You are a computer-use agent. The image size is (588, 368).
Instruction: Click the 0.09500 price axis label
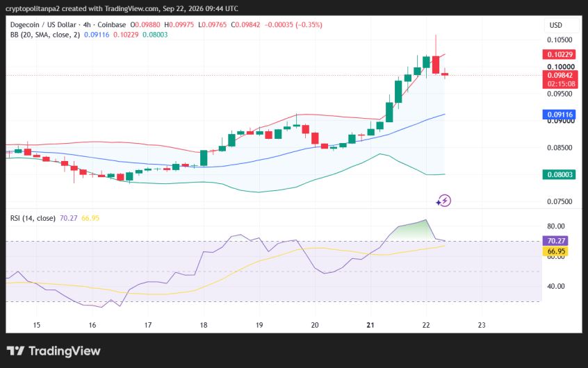(560, 94)
